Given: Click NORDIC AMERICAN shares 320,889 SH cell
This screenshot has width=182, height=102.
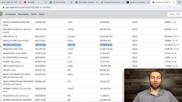Looking at the screenshot, I should (105, 100).
